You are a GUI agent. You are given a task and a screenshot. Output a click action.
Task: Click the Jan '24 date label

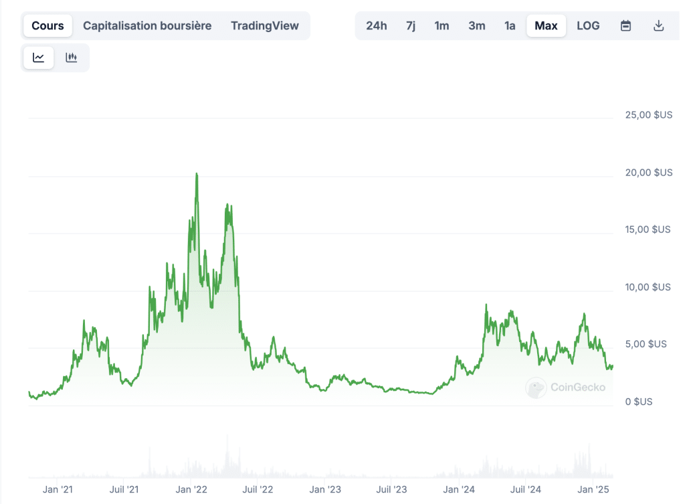[x=459, y=489]
